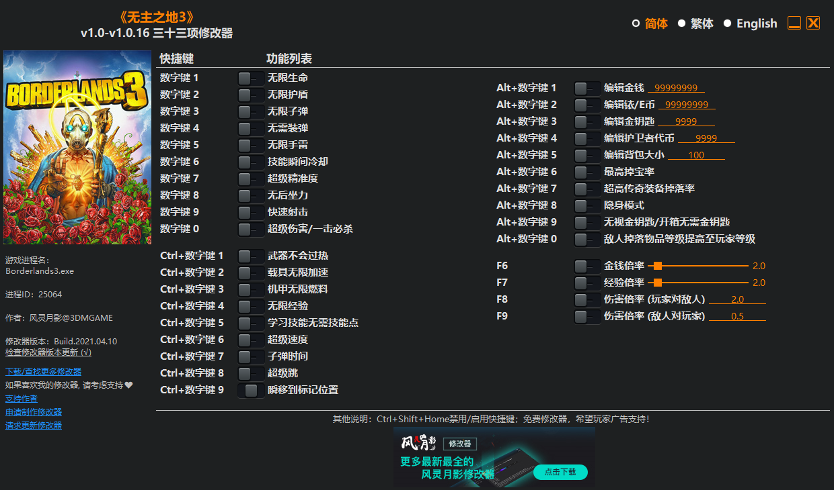Switch on 技能瞬间冷却
The width and height of the screenshot is (834, 490).
[251, 162]
